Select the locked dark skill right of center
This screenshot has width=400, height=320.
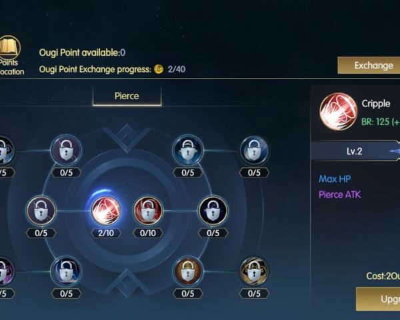tap(213, 210)
